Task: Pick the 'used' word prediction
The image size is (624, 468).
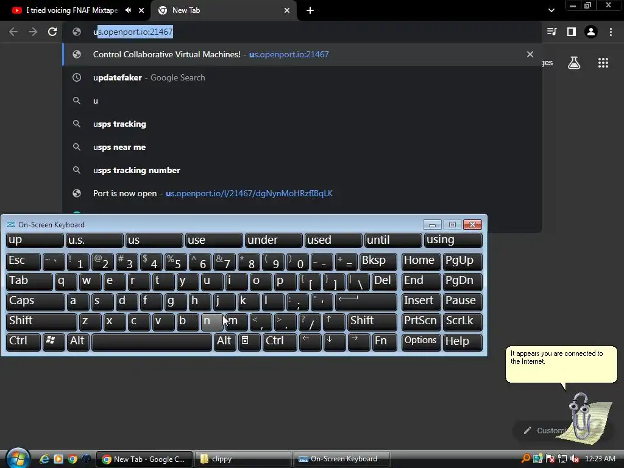Action: 333,240
